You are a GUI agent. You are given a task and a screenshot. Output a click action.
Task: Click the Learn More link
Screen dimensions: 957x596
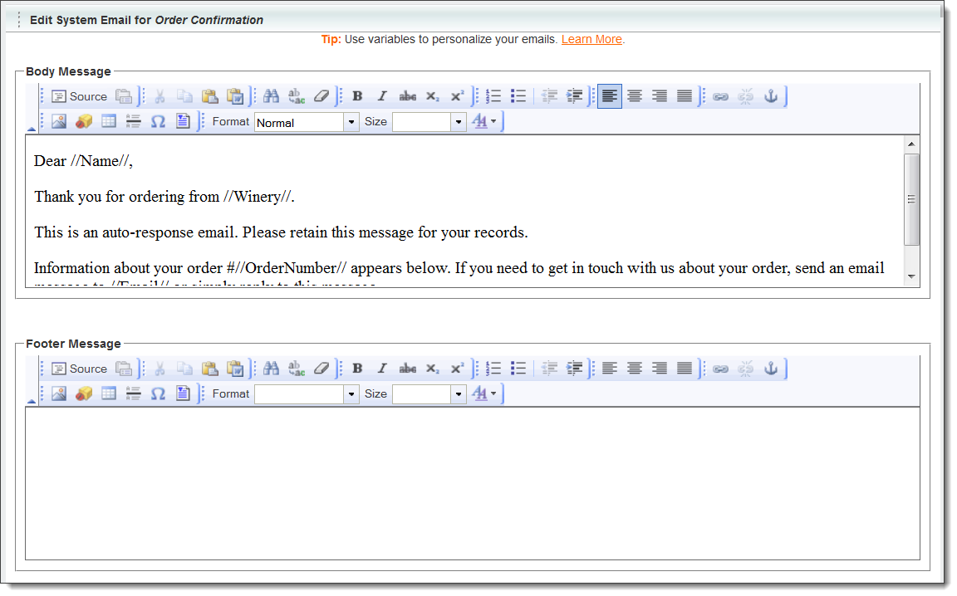(x=591, y=39)
